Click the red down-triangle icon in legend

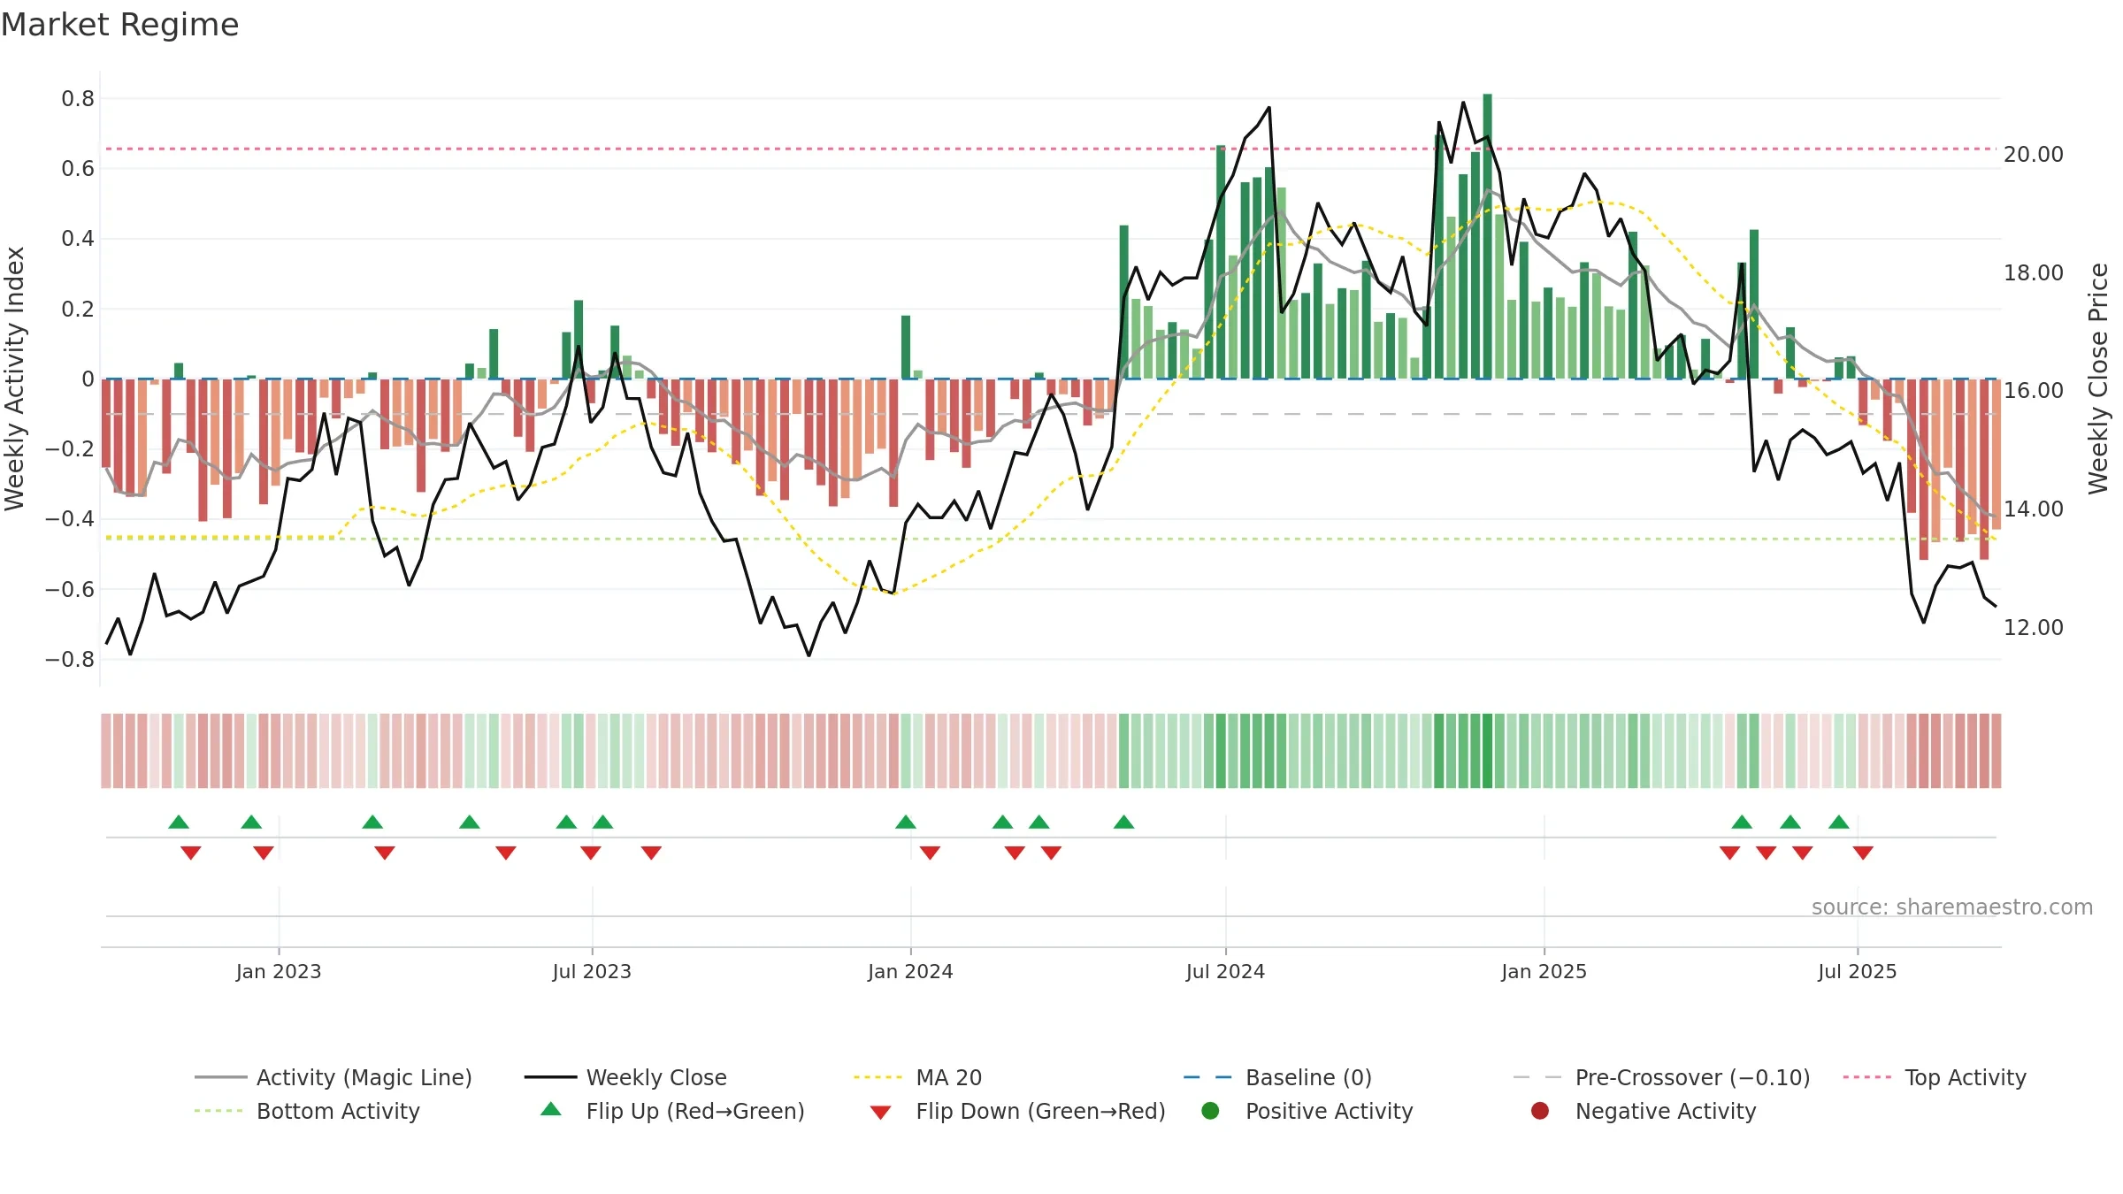(x=880, y=1113)
